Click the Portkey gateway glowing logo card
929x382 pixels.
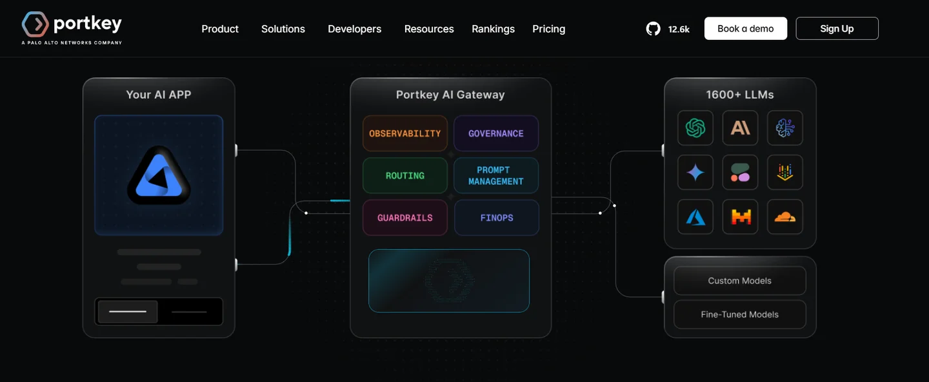click(x=449, y=281)
